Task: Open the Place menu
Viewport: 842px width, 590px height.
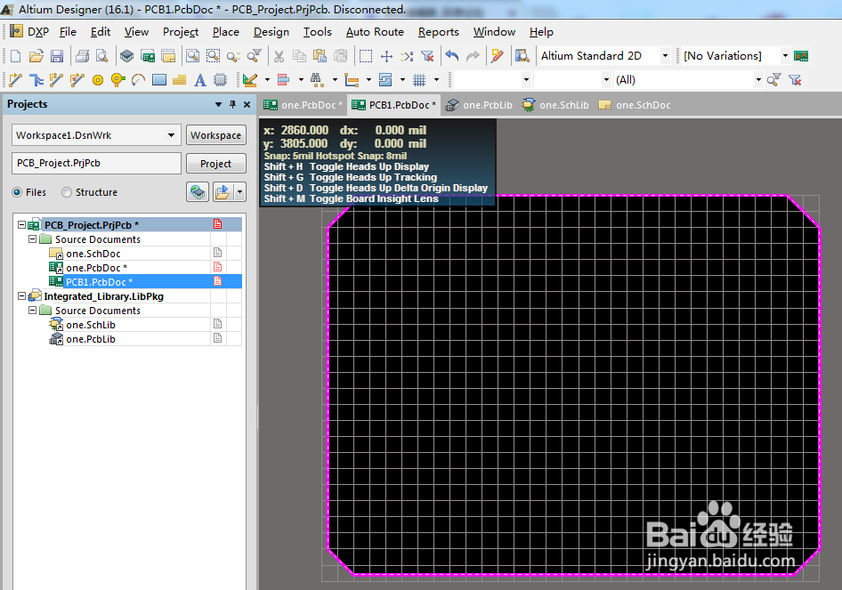Action: 225,32
